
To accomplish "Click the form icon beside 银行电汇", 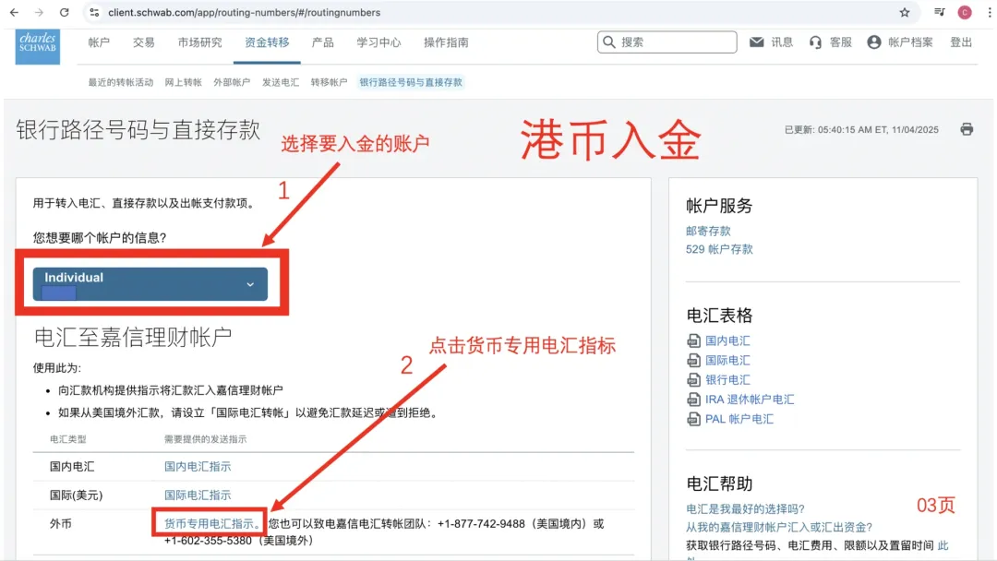I will [x=693, y=380].
